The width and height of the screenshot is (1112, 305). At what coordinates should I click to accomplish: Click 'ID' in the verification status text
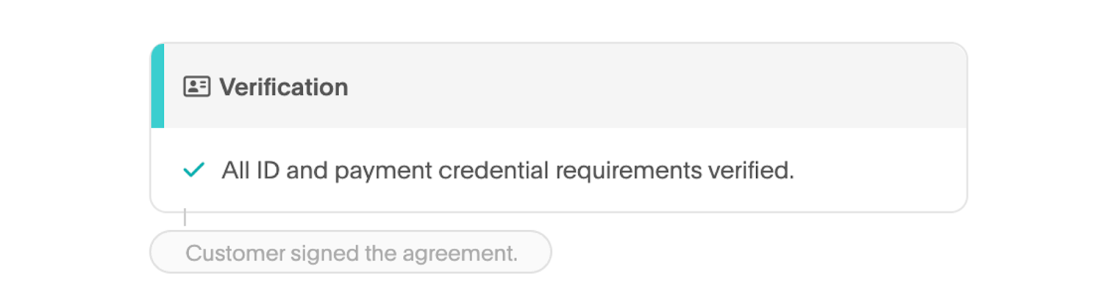268,171
